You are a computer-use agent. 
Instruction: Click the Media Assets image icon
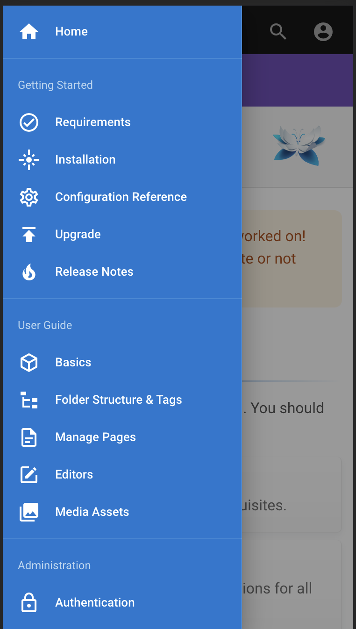tap(29, 512)
